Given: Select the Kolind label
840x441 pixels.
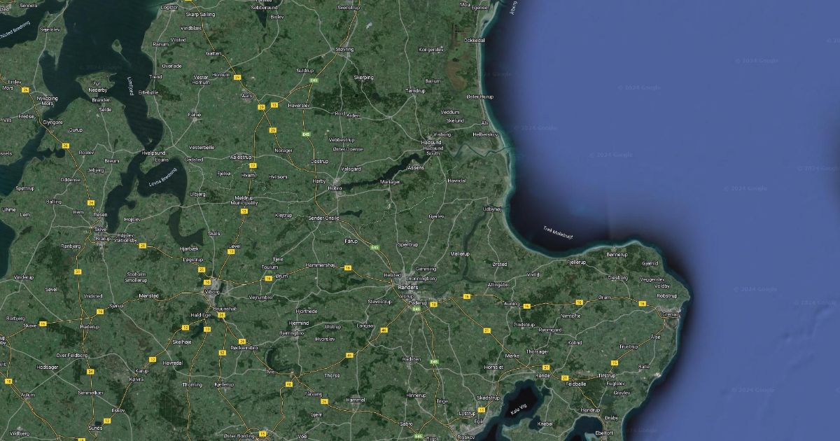Looking at the screenshot, I should tap(575, 343).
